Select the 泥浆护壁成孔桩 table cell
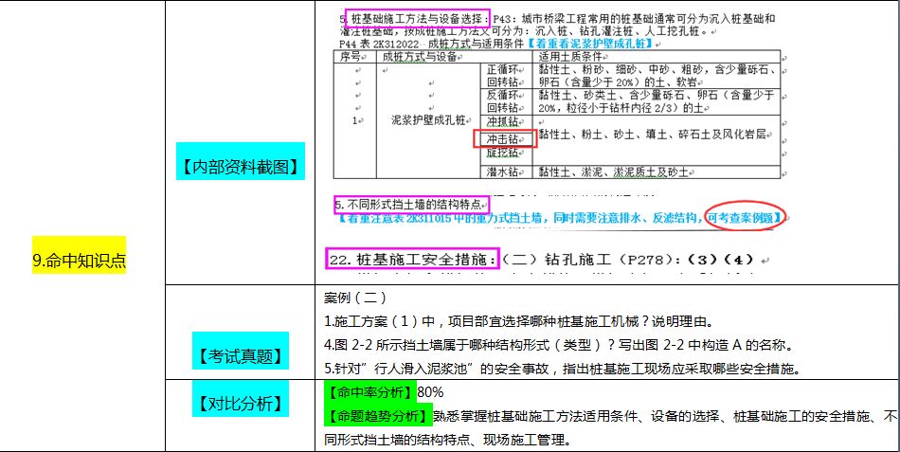The height and width of the screenshot is (452, 900). click(x=428, y=120)
